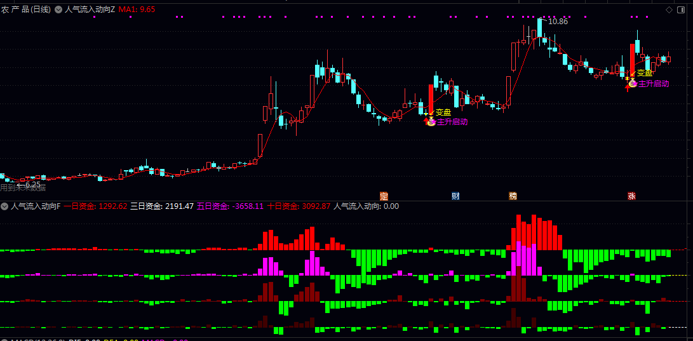Click the MA1: 9.65 value

[137, 10]
